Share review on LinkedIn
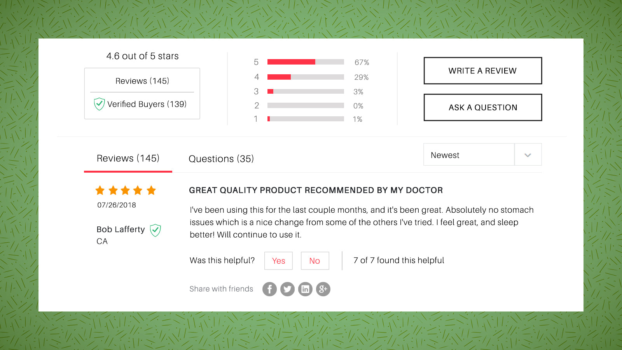The height and width of the screenshot is (350, 622). (305, 289)
